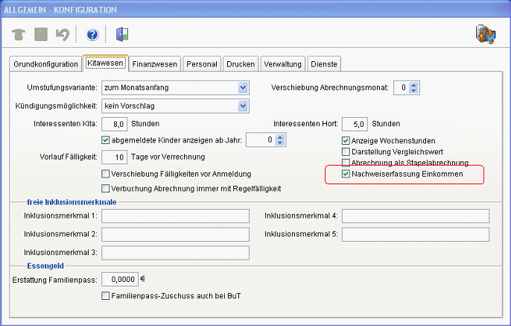Click the Interessenten Hort hours field
511x326 pixels.
(355, 124)
